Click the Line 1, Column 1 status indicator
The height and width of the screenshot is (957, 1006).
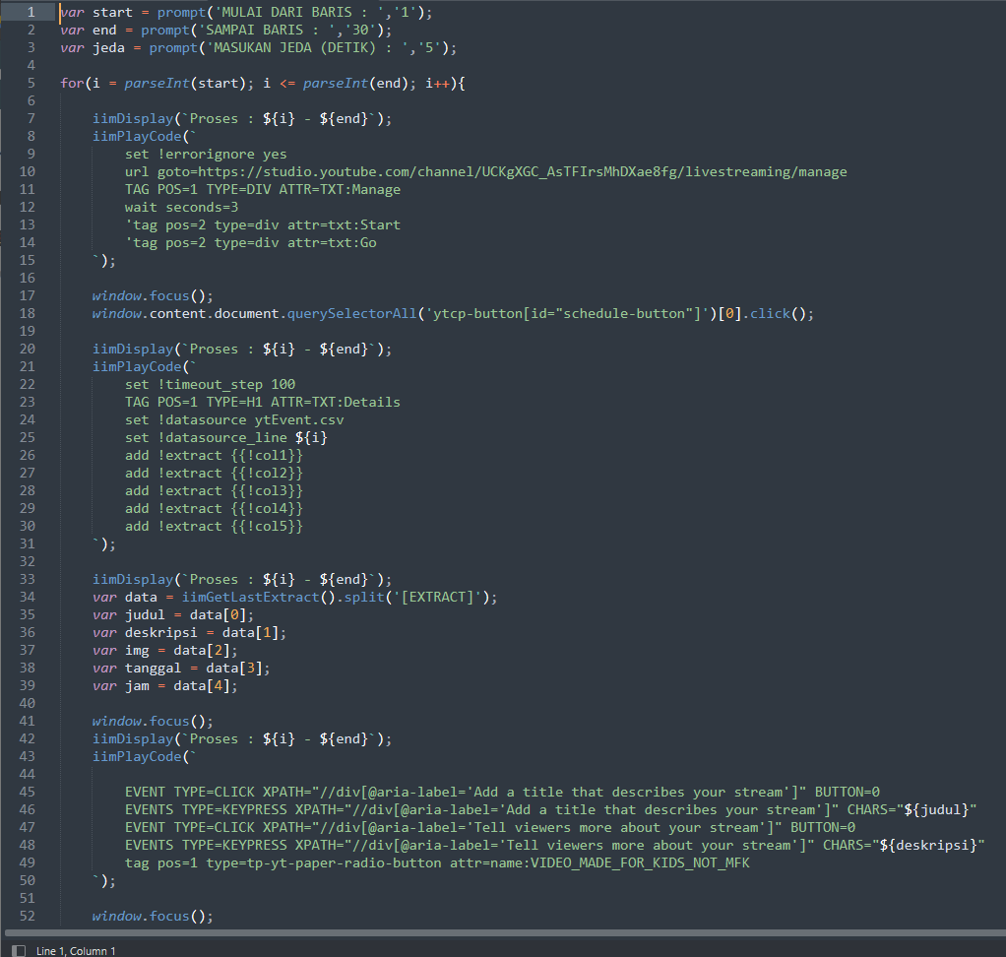click(x=76, y=950)
